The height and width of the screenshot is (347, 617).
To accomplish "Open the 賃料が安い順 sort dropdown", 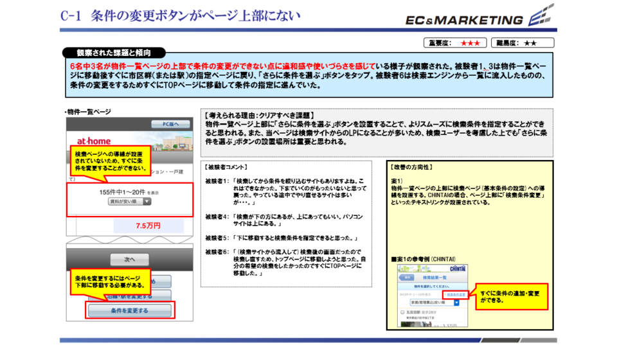I will [x=129, y=201].
